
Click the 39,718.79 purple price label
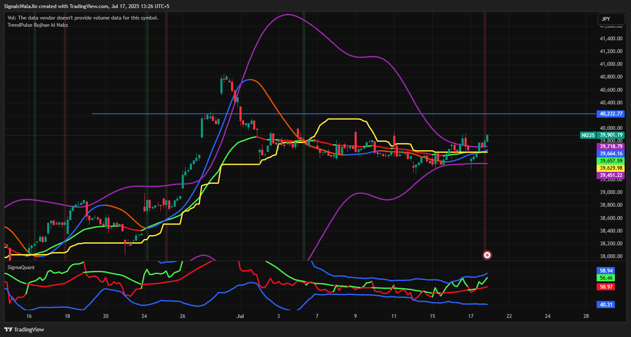click(611, 146)
